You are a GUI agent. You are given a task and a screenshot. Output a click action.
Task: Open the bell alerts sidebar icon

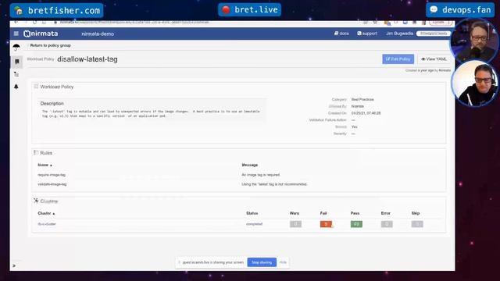pos(16,87)
